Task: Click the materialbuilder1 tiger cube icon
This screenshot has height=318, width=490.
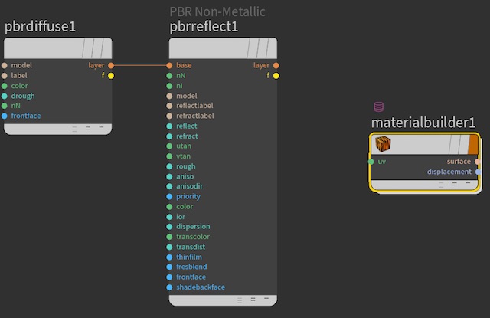Action: click(383, 145)
